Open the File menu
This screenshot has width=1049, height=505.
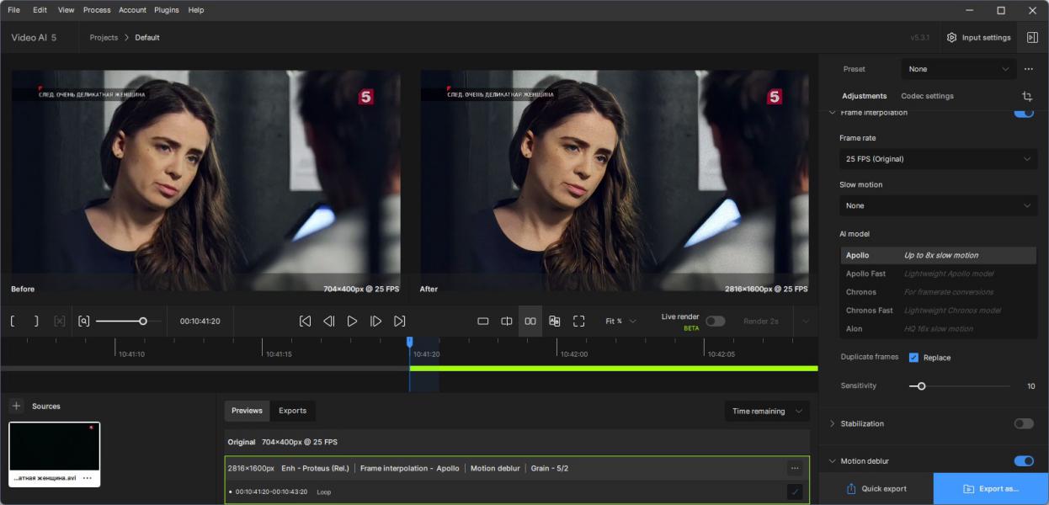click(14, 10)
